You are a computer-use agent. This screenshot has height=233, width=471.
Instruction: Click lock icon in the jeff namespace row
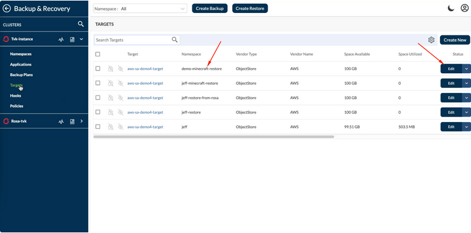(x=110, y=127)
